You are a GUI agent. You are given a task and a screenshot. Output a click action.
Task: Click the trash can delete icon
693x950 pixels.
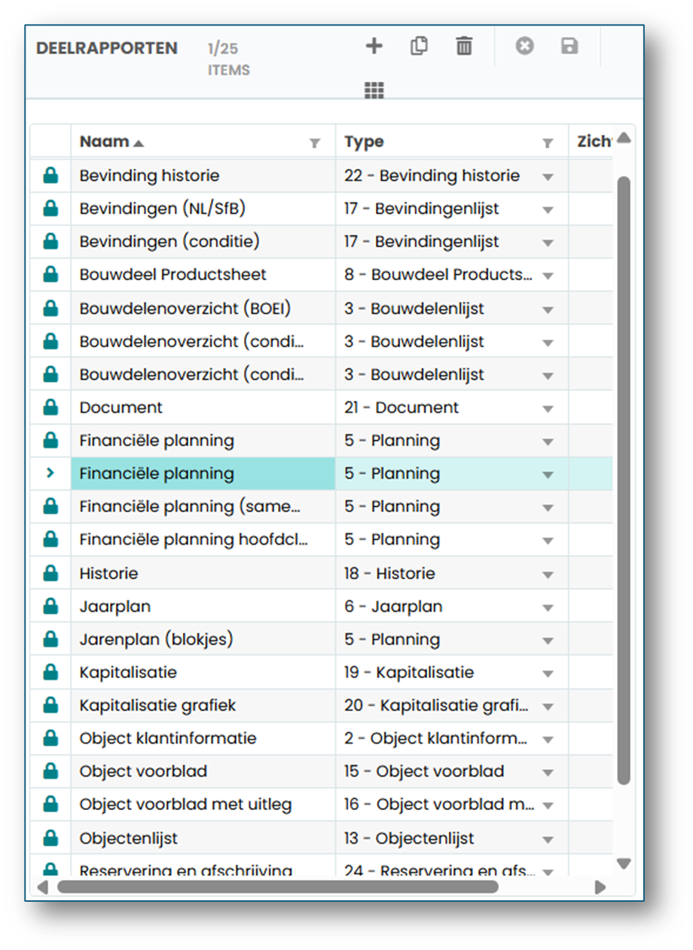[464, 47]
